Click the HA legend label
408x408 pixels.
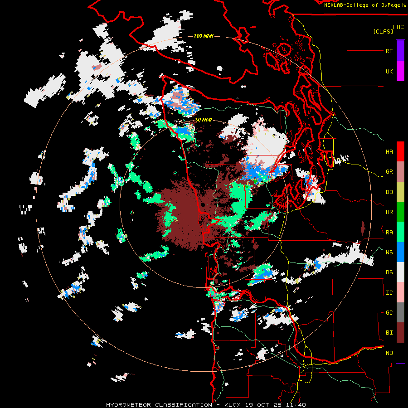pyautogui.click(x=389, y=152)
